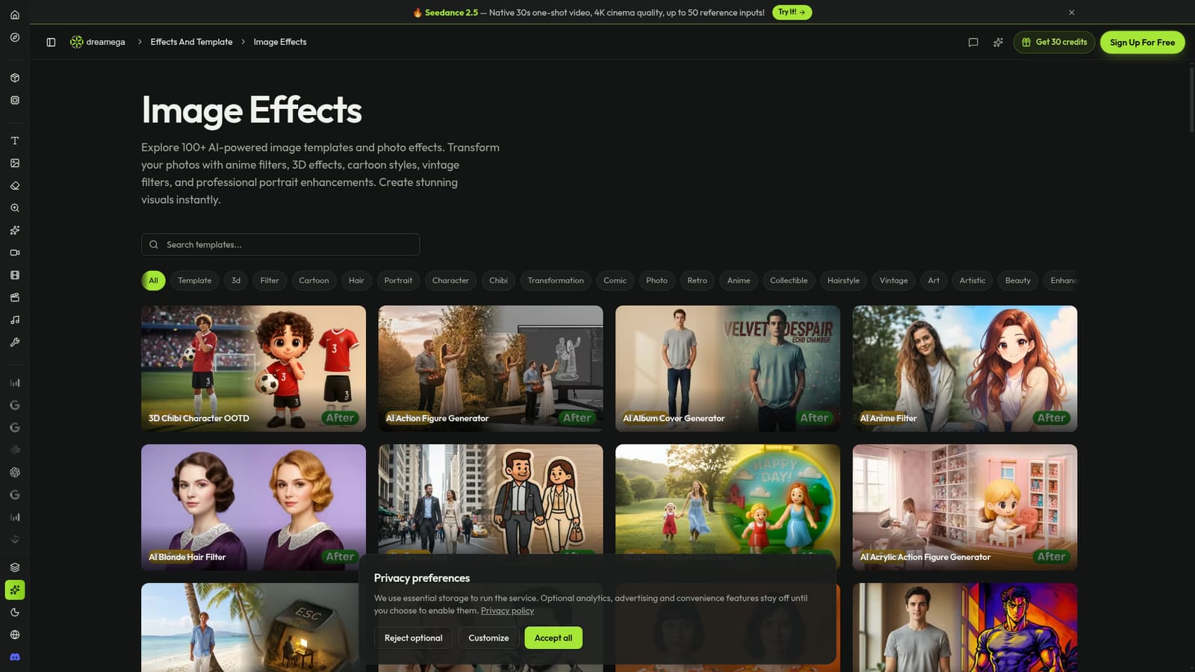Select the 3D cube icon in sidebar
Screen dimensions: 1195x672
pos(15,78)
